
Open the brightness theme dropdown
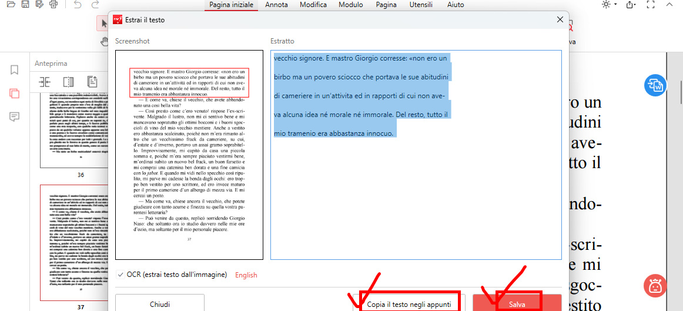[610, 5]
